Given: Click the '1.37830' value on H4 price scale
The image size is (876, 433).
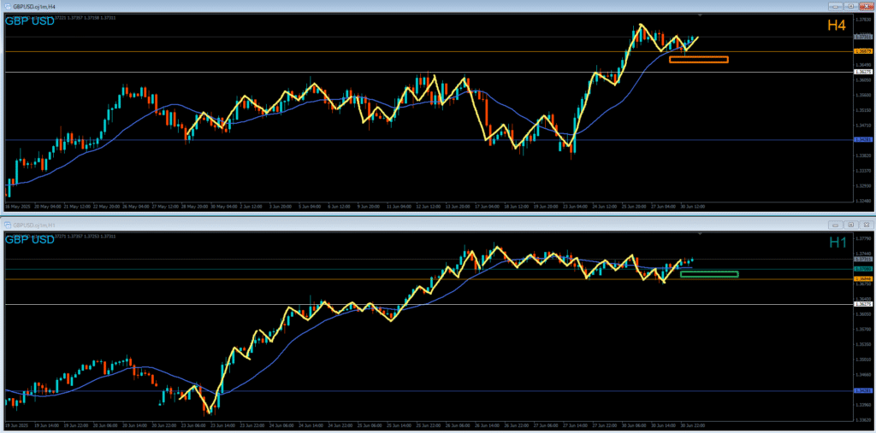Looking at the screenshot, I should pyautogui.click(x=864, y=19).
